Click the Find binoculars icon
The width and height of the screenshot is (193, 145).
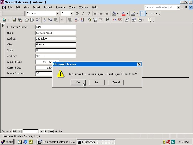click(107, 20)
